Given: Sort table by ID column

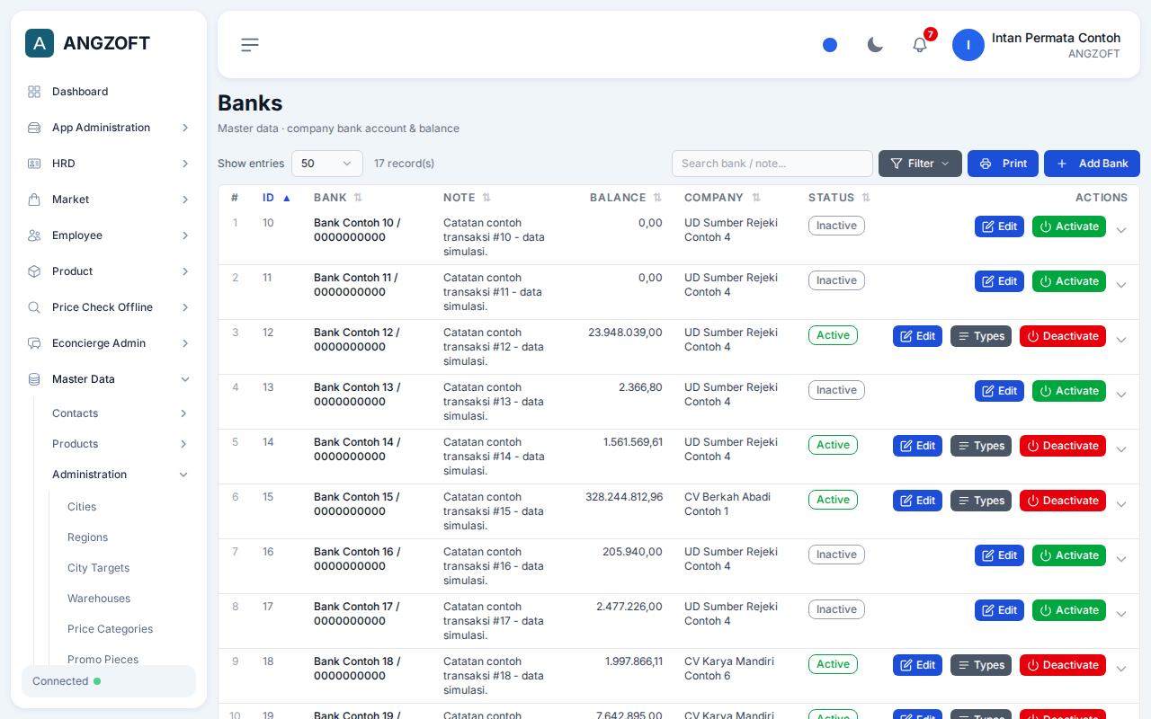Looking at the screenshot, I should [x=276, y=198].
